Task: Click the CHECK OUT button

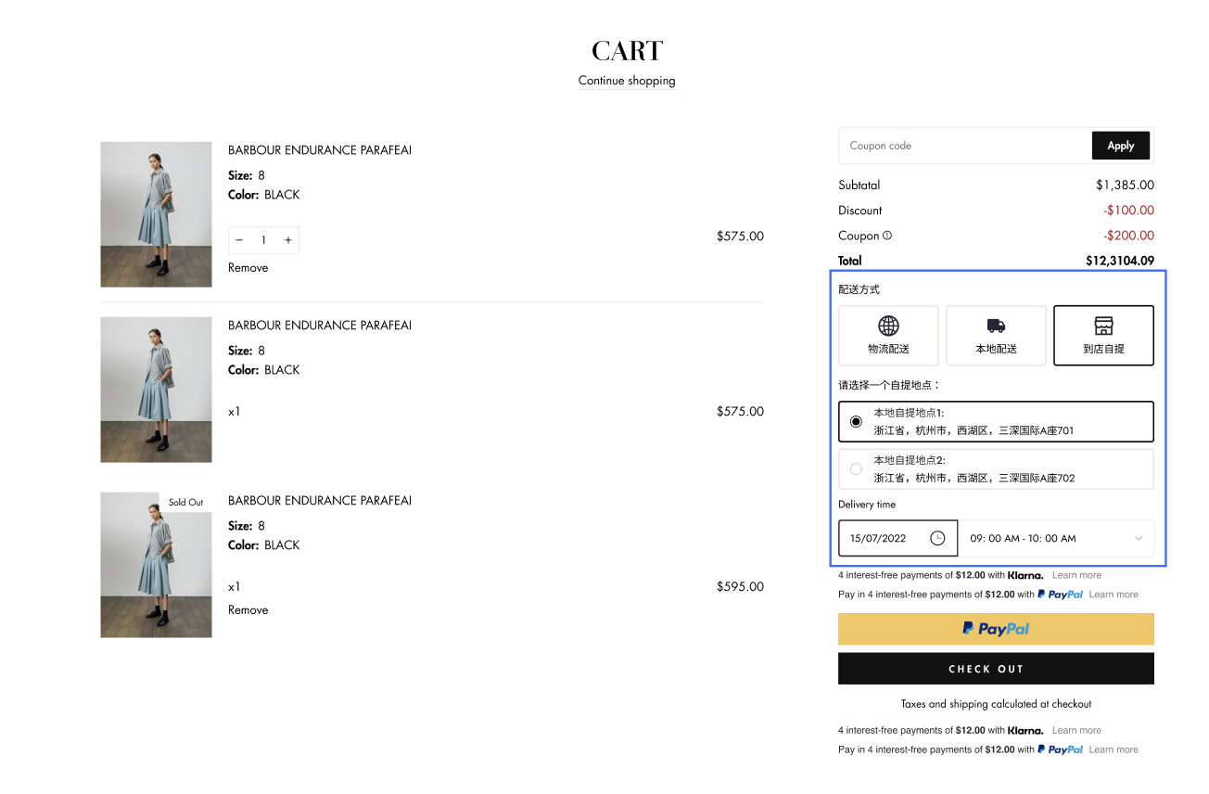Action: pyautogui.click(x=996, y=669)
